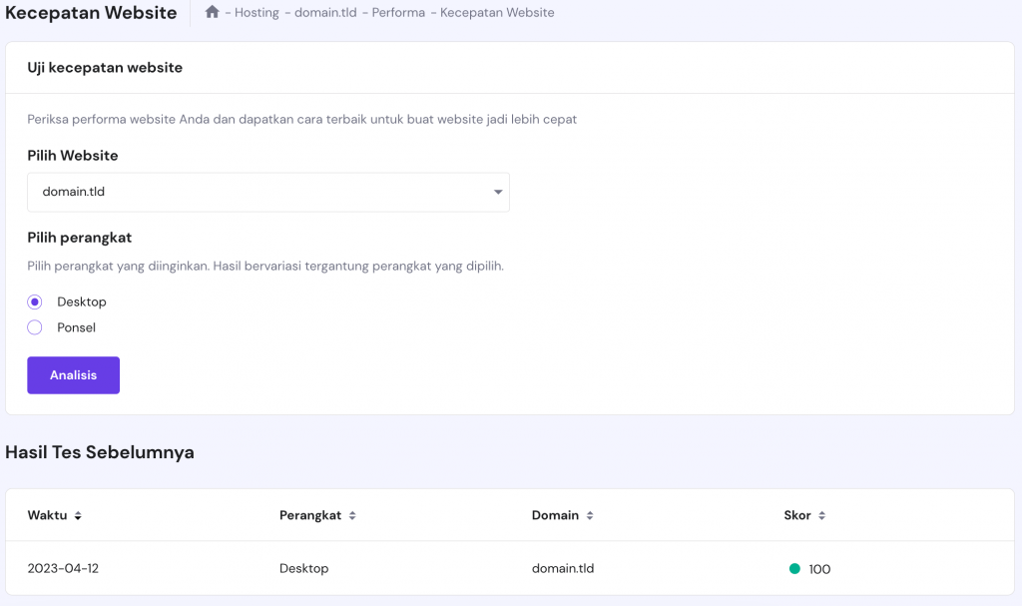Sort results by Waktu header
This screenshot has width=1022, height=606.
point(47,516)
